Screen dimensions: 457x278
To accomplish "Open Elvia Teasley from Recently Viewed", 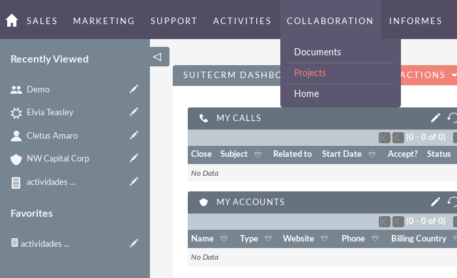I will tap(50, 112).
